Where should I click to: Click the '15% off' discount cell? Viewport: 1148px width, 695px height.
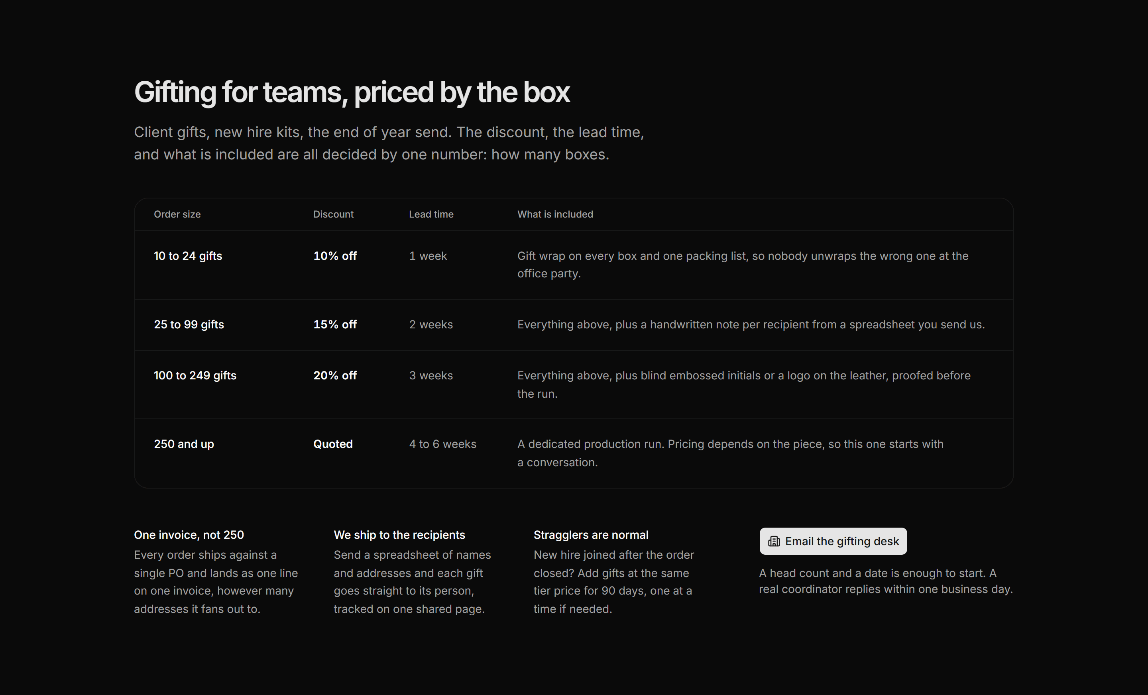[x=335, y=324]
